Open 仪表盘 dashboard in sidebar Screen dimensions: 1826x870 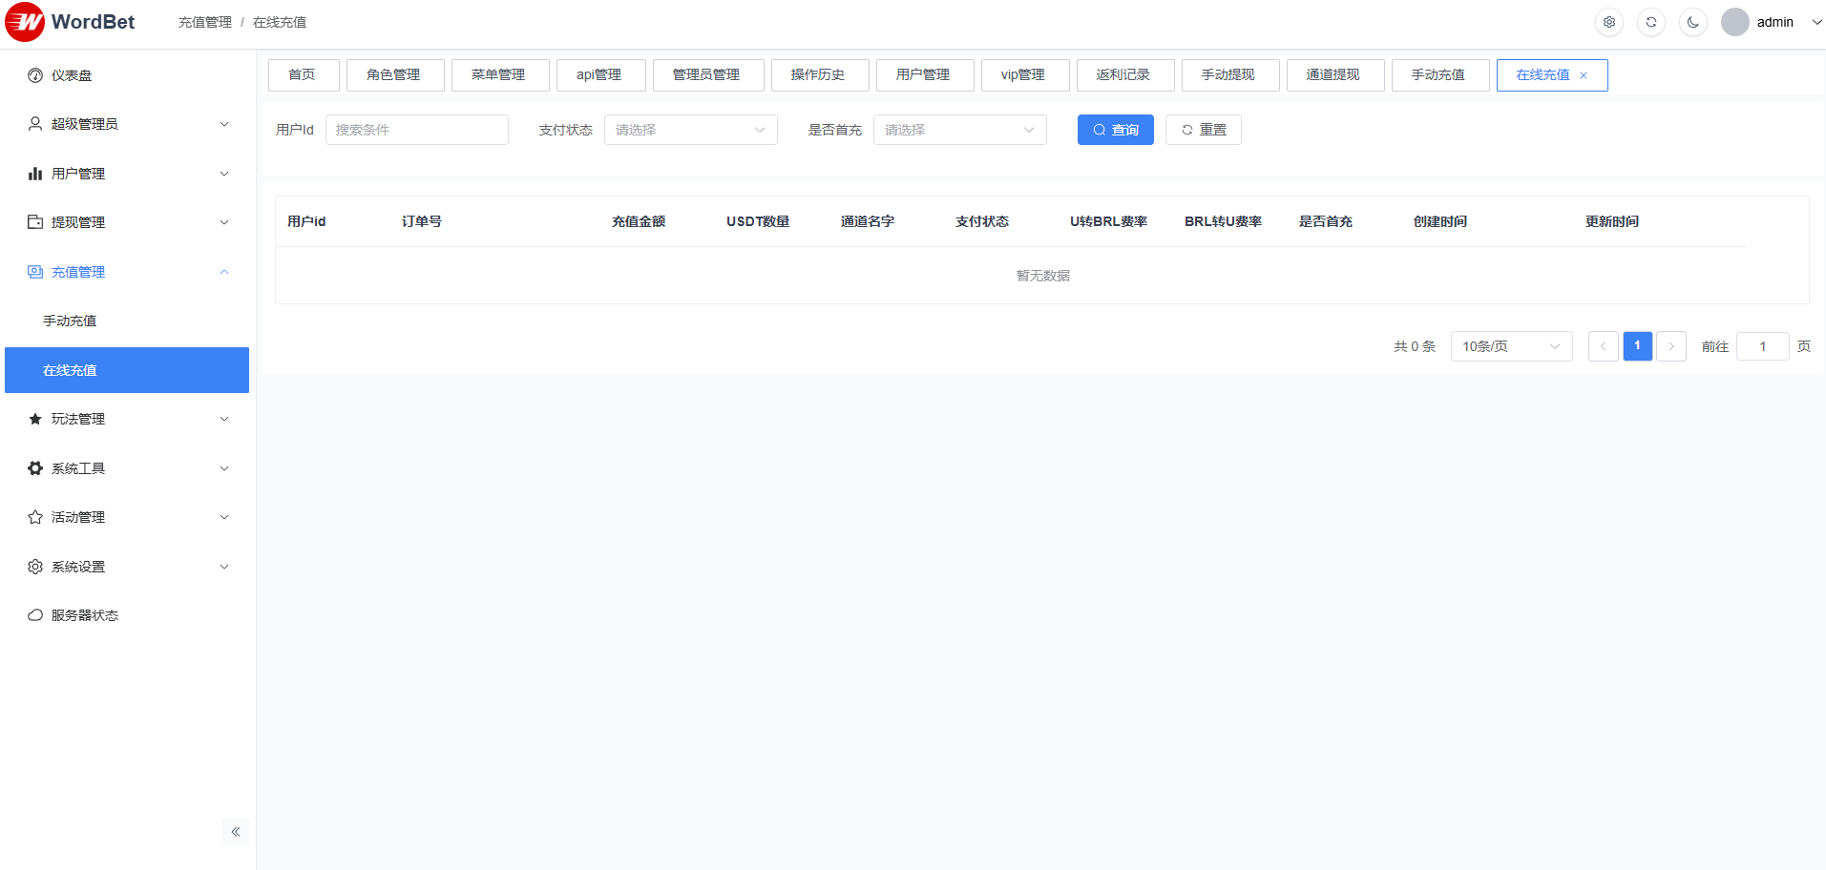(72, 75)
